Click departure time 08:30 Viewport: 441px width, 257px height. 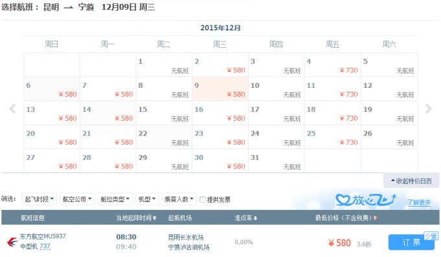click(126, 237)
